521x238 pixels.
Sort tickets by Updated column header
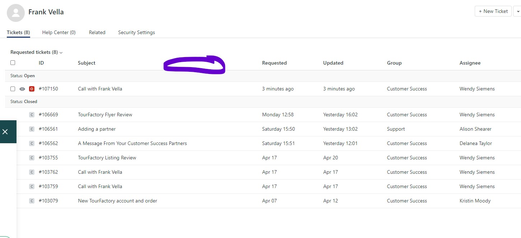pyautogui.click(x=333, y=63)
